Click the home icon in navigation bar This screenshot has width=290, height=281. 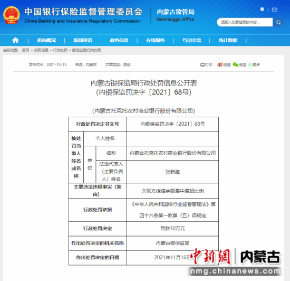pos(15,40)
